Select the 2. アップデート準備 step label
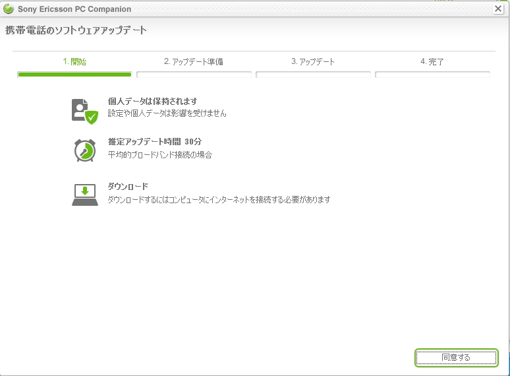The image size is (510, 376). coord(194,61)
